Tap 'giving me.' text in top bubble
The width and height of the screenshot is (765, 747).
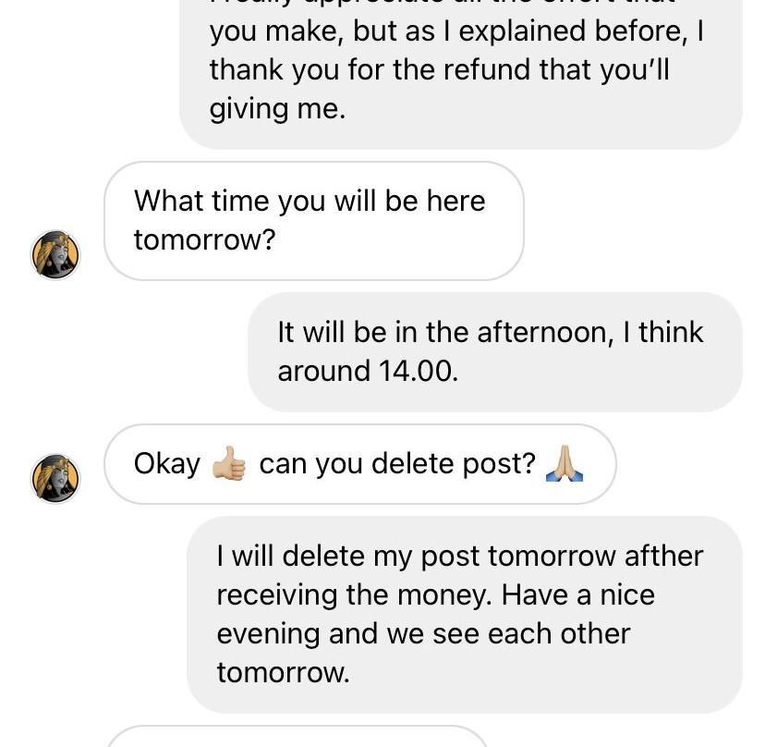point(277,109)
